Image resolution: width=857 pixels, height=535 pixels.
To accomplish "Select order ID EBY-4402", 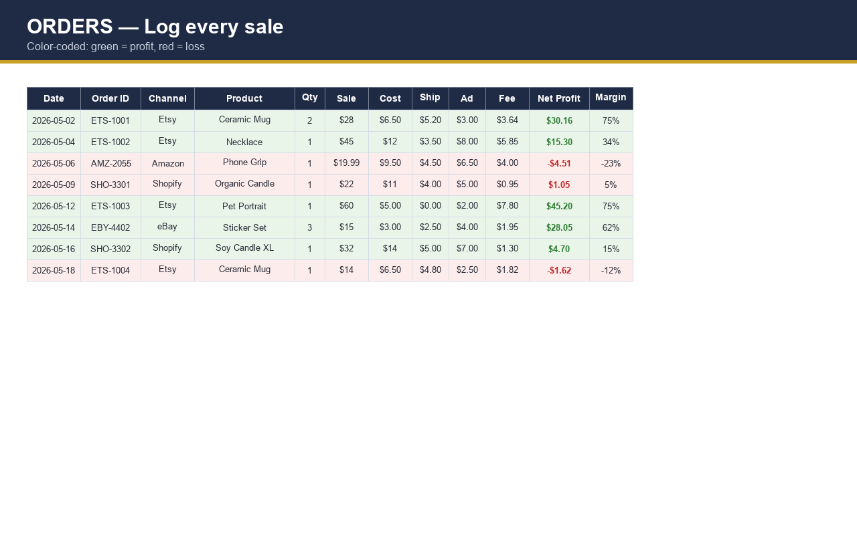I will click(110, 228).
